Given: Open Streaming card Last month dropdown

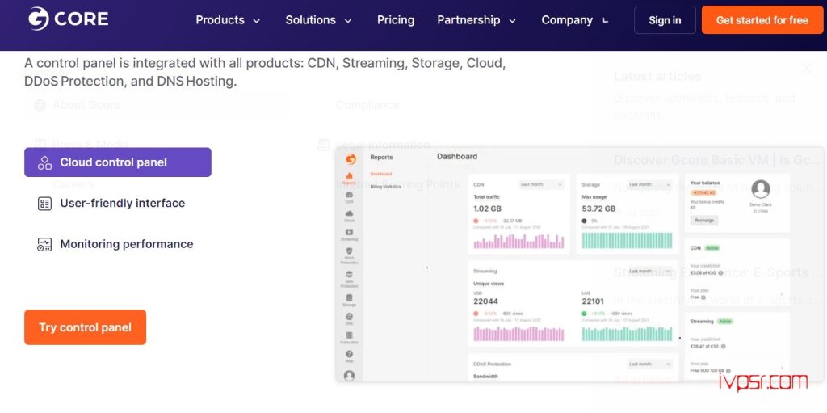Looking at the screenshot, I should click(649, 271).
